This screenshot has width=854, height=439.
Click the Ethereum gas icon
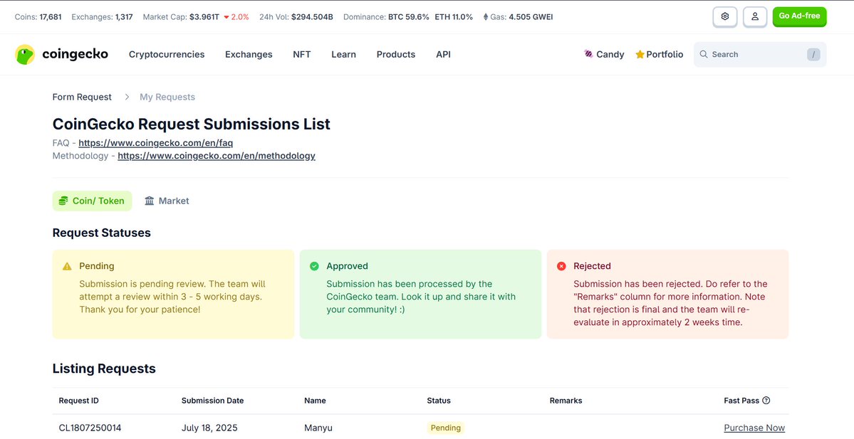coord(486,17)
